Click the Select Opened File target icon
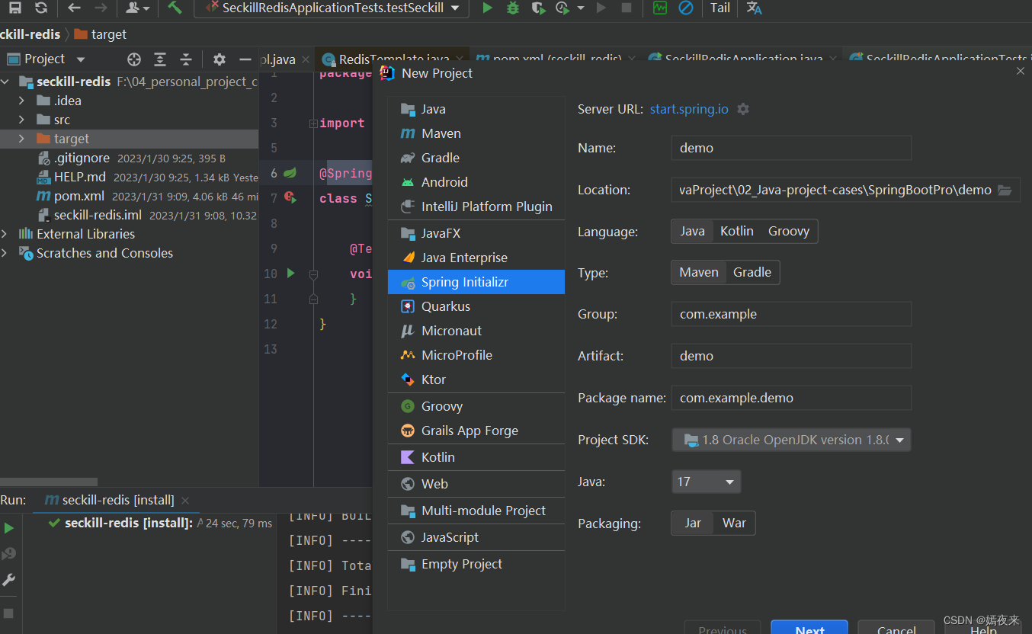Screen dimensions: 1032x634 coord(134,59)
